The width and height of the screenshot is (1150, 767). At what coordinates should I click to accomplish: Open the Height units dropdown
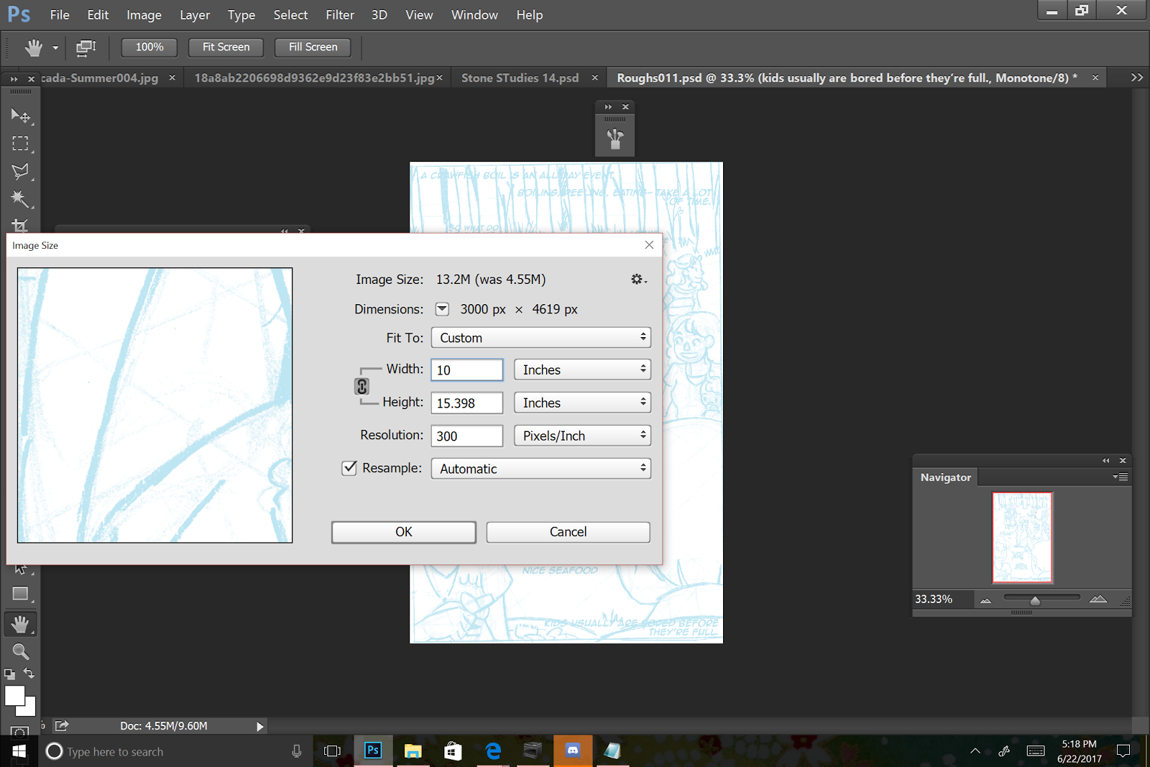coord(582,403)
